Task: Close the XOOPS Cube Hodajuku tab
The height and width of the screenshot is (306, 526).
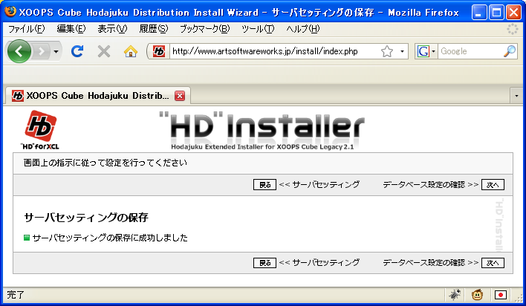Action: point(179,96)
